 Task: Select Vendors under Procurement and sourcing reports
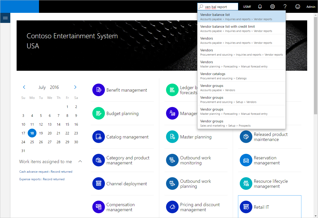(242, 52)
